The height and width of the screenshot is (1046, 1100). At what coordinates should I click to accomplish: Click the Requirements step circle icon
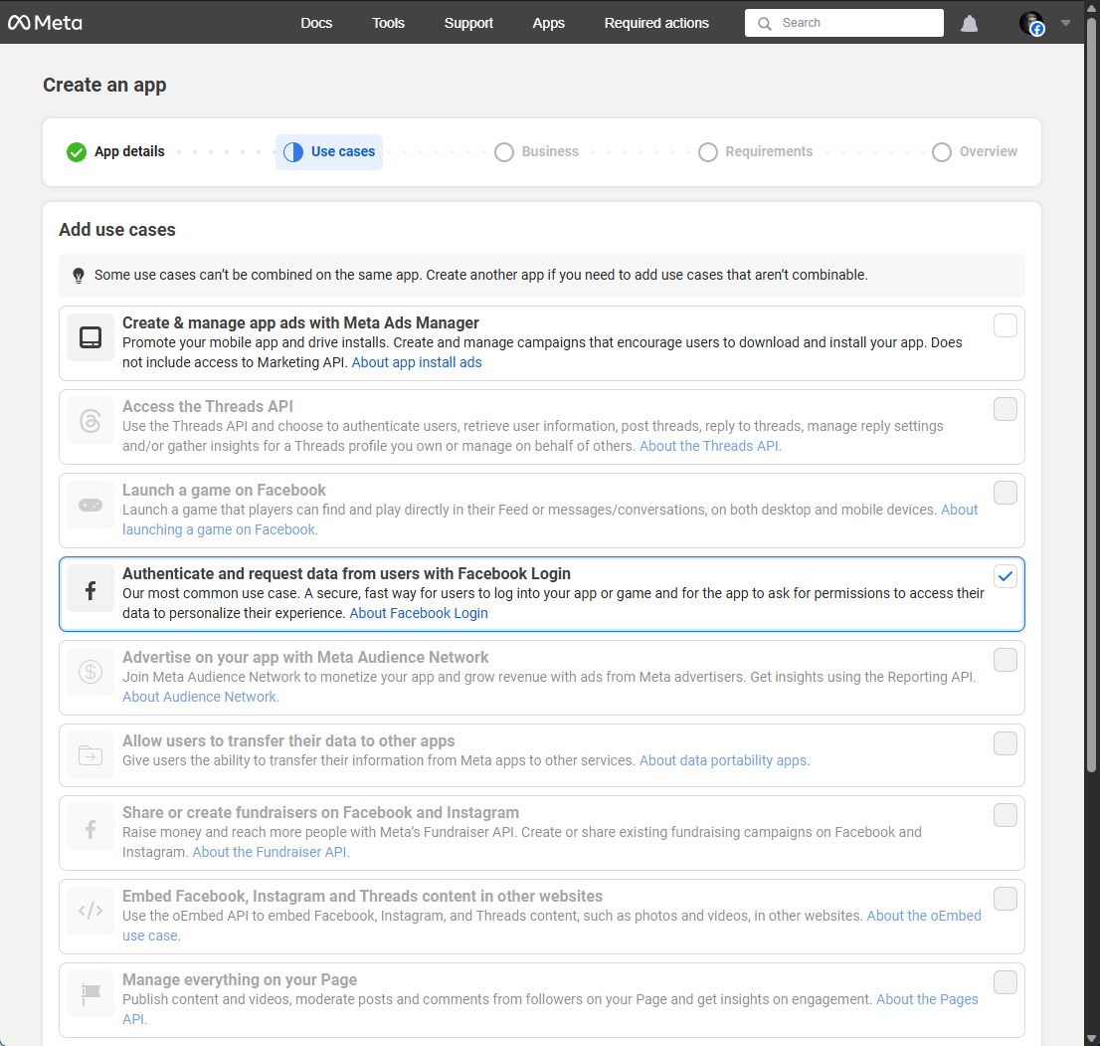click(708, 151)
